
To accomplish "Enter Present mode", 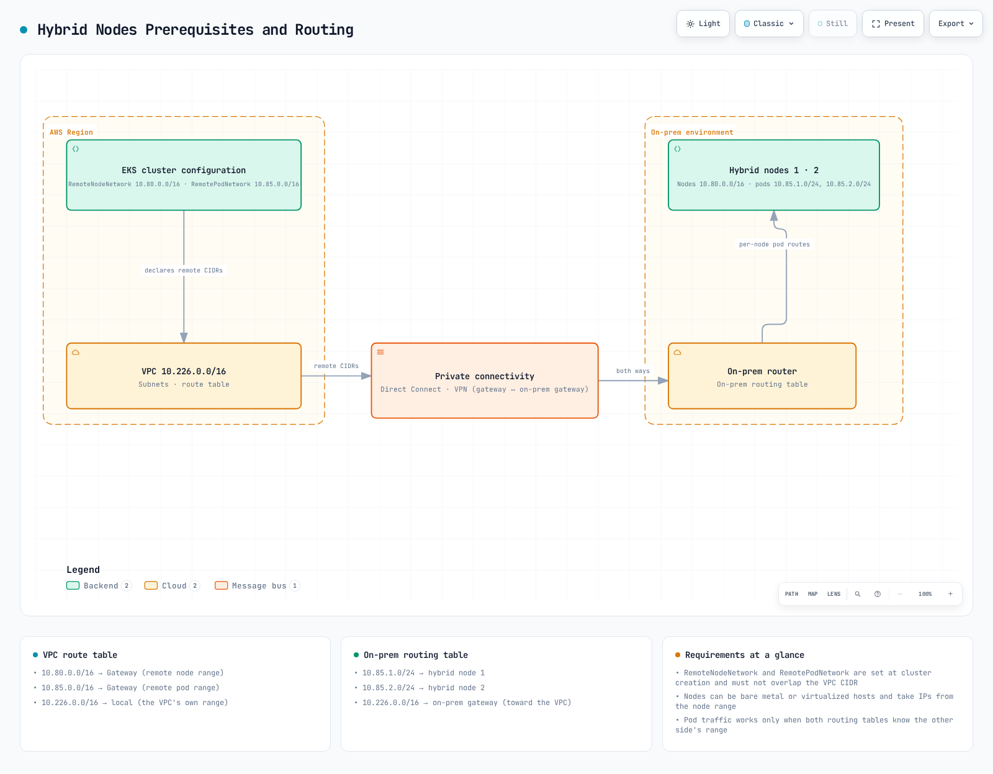I will (x=893, y=24).
